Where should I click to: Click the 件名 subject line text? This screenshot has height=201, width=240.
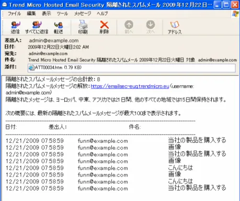click(x=132, y=60)
